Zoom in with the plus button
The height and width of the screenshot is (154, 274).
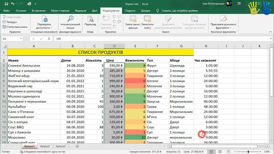coord(260,152)
